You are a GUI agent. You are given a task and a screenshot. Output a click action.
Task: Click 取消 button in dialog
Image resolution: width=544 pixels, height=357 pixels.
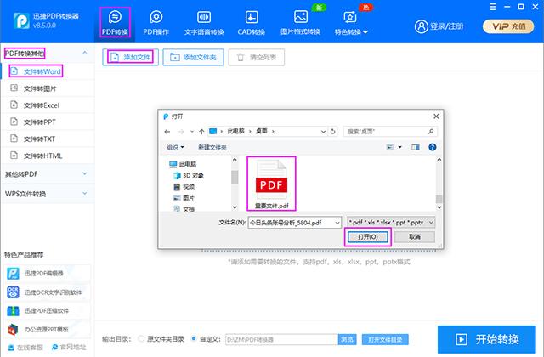point(415,237)
